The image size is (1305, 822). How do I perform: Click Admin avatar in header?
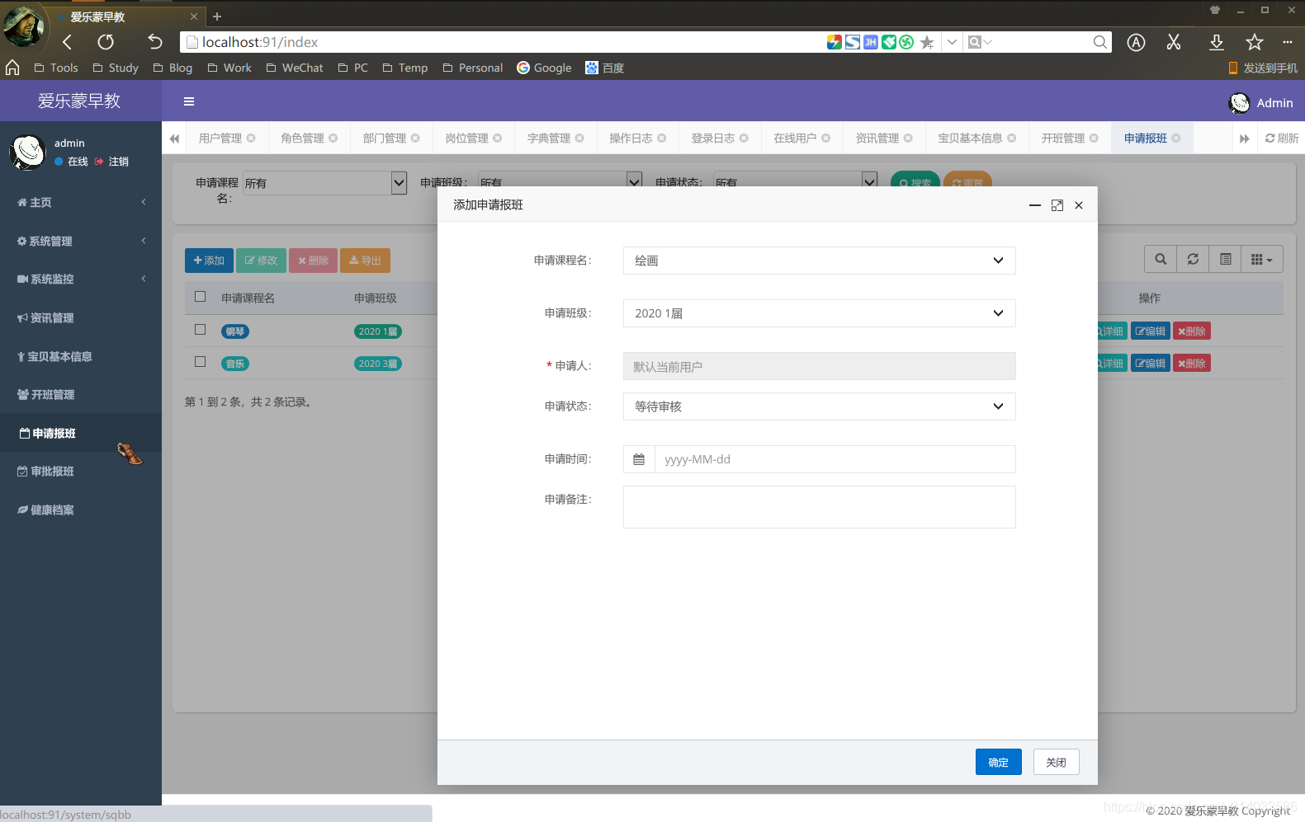pos(1239,103)
